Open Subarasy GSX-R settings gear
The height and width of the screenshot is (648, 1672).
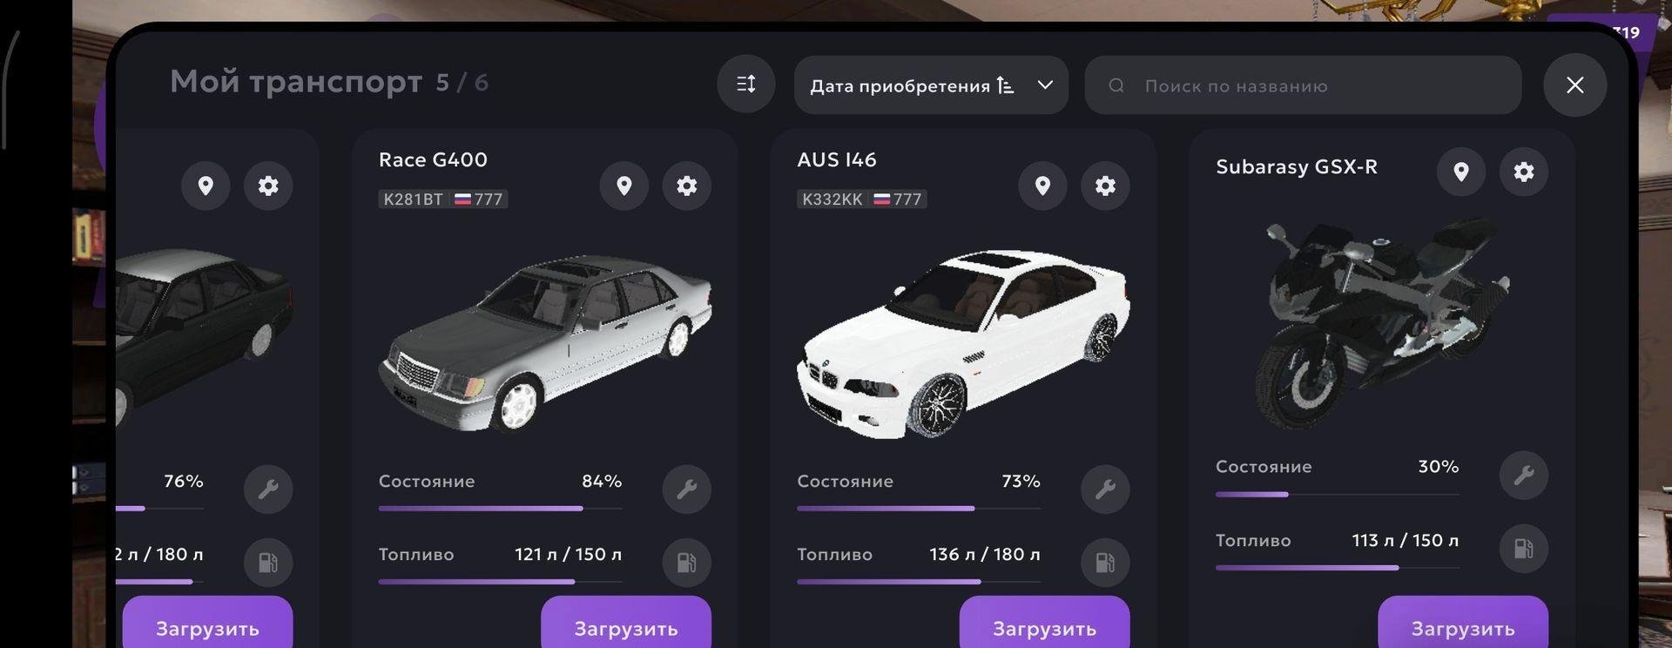pos(1524,172)
